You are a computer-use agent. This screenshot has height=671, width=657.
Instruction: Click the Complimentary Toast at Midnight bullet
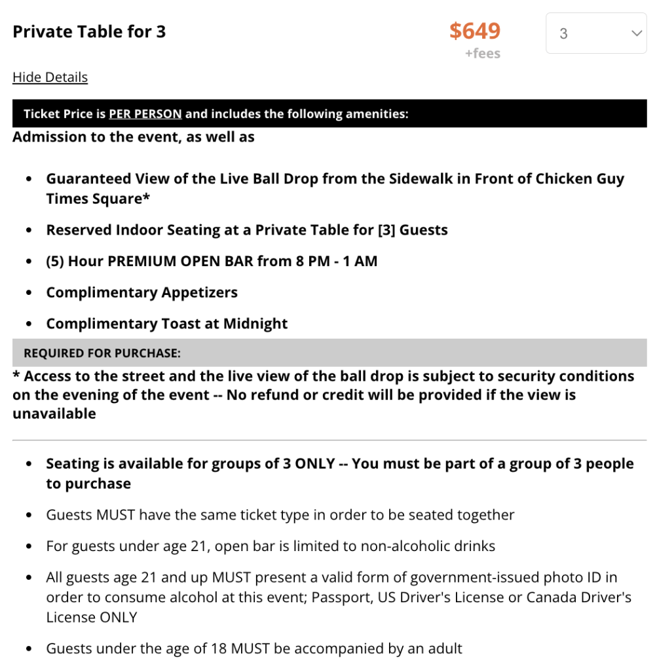tap(167, 324)
